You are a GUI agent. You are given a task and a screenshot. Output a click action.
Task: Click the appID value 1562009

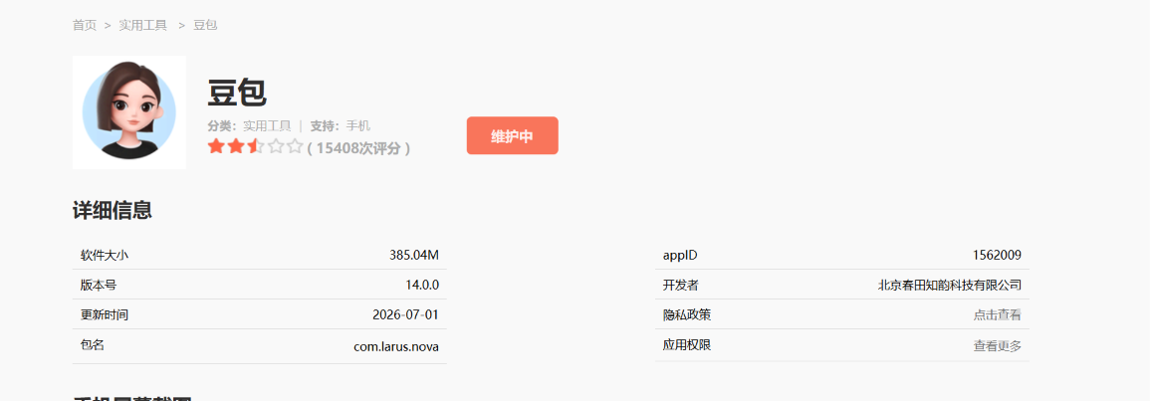998,255
